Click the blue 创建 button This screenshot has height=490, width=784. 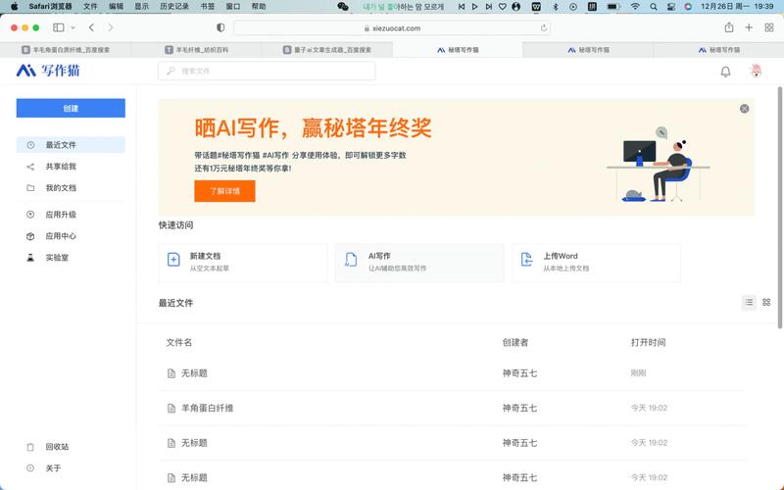71,108
